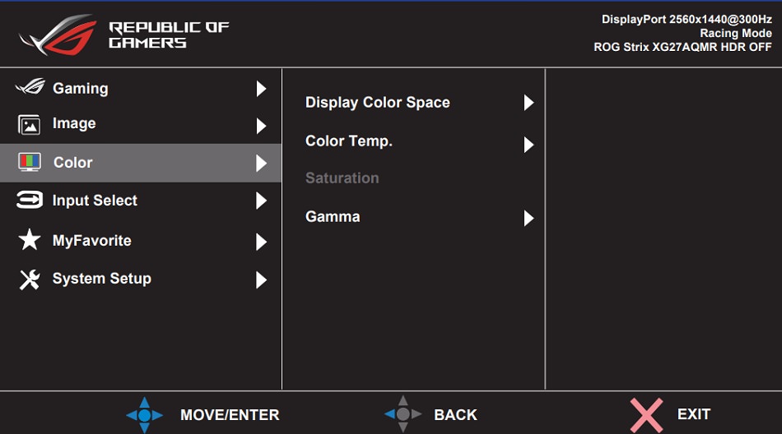This screenshot has height=434, width=782.
Task: Click the Color monitor icon
Action: [x=30, y=162]
